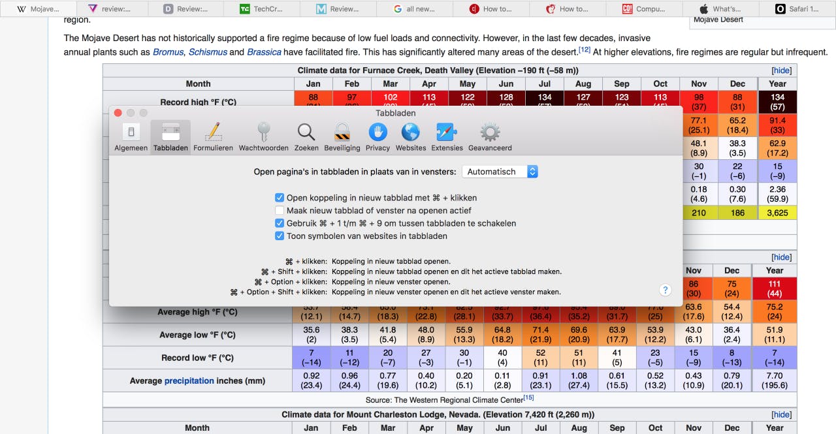Click 'Source: The Western Regional Climate Center' text
Image resolution: width=836 pixels, height=434 pixels.
click(444, 399)
